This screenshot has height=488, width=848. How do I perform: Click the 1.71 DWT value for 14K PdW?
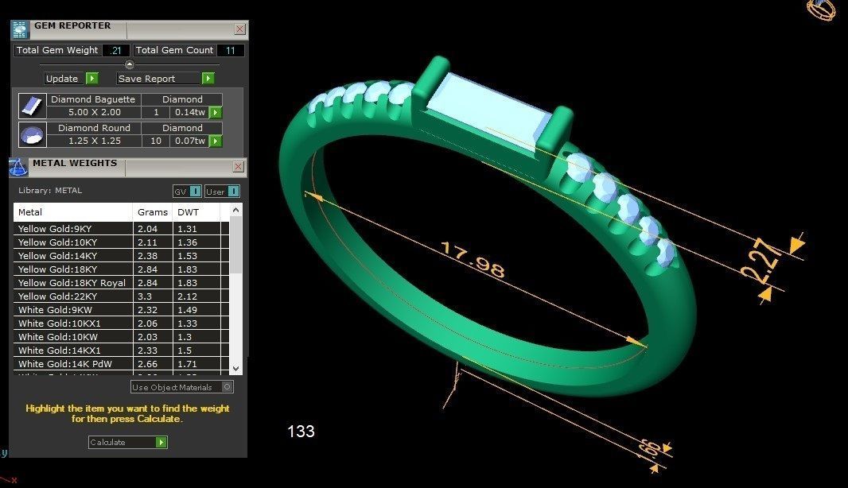coord(196,364)
